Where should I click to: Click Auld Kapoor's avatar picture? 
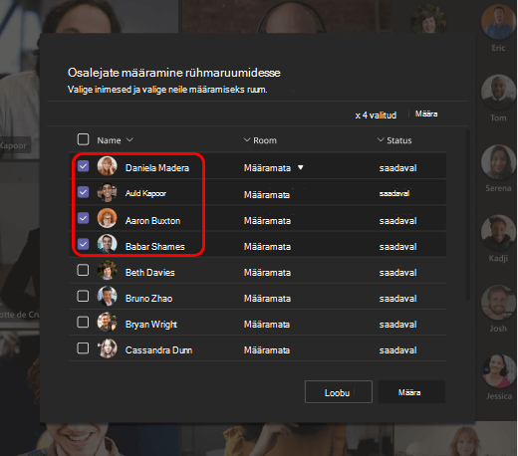(x=107, y=192)
